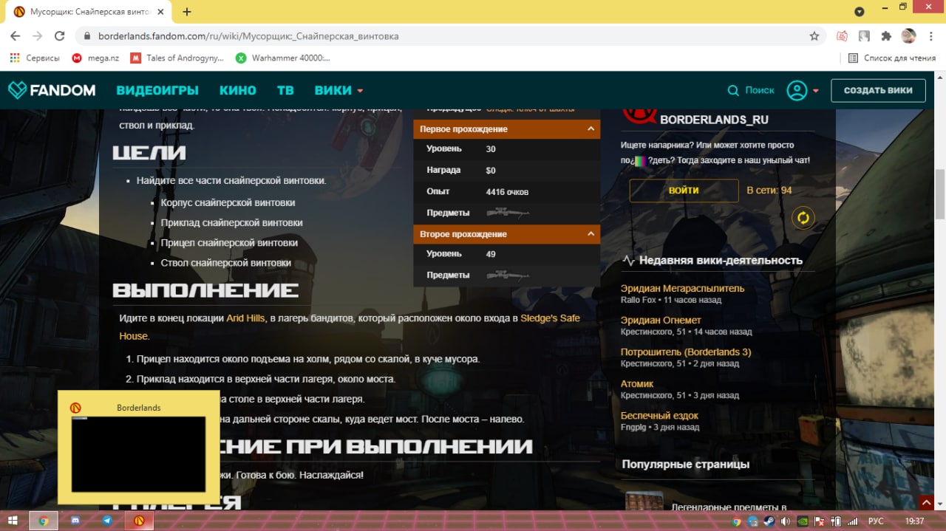Screen dimensions: 946x531
Task: Click the page vertical scrollbar thumb
Action: click(x=940, y=193)
